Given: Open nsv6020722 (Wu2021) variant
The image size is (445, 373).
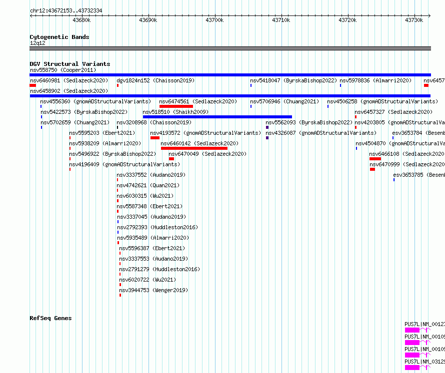Looking at the screenshot, I should click(147, 280).
